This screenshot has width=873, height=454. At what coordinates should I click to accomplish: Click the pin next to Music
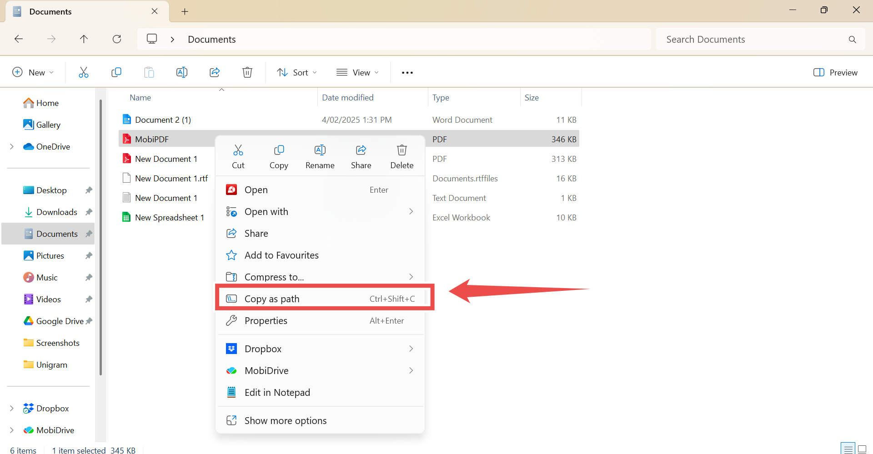89,277
